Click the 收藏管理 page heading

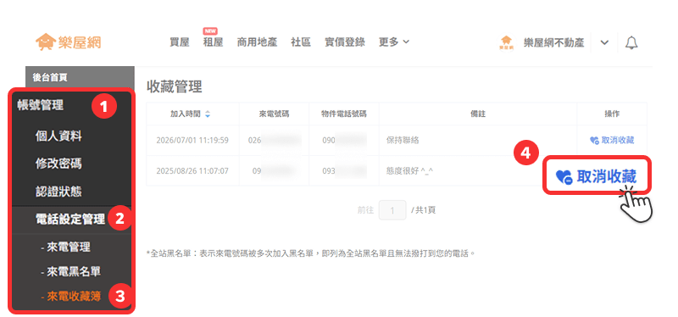click(x=175, y=86)
